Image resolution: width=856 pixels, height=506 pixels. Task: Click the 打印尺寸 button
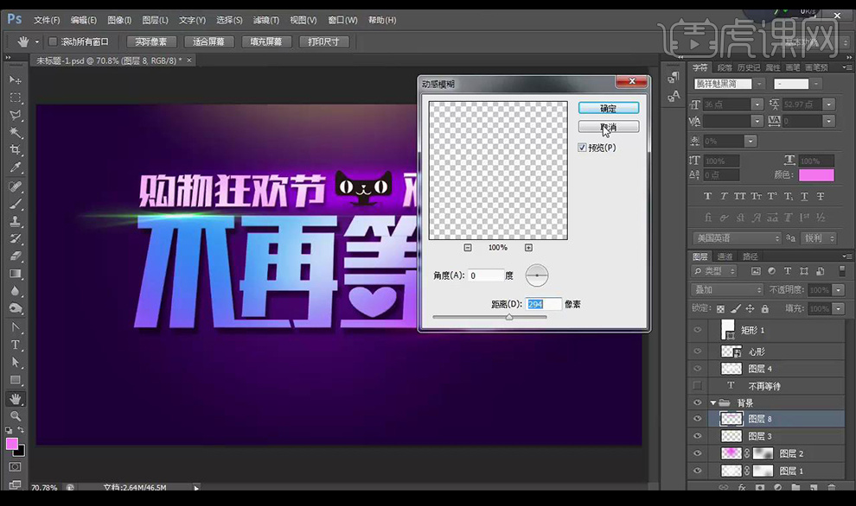pyautogui.click(x=323, y=41)
